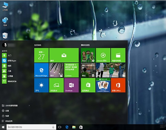Open the OneNote tile

coord(71,85)
